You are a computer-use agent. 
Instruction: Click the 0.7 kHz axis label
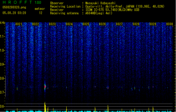[x=2, y=92]
